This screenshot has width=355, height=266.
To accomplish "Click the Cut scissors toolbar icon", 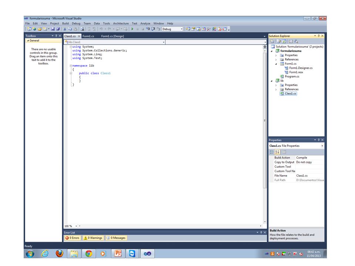I will pos(65,29).
